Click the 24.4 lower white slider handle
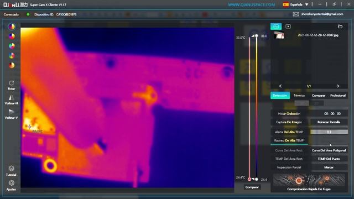Screen dimensions: 354x199 257,179
